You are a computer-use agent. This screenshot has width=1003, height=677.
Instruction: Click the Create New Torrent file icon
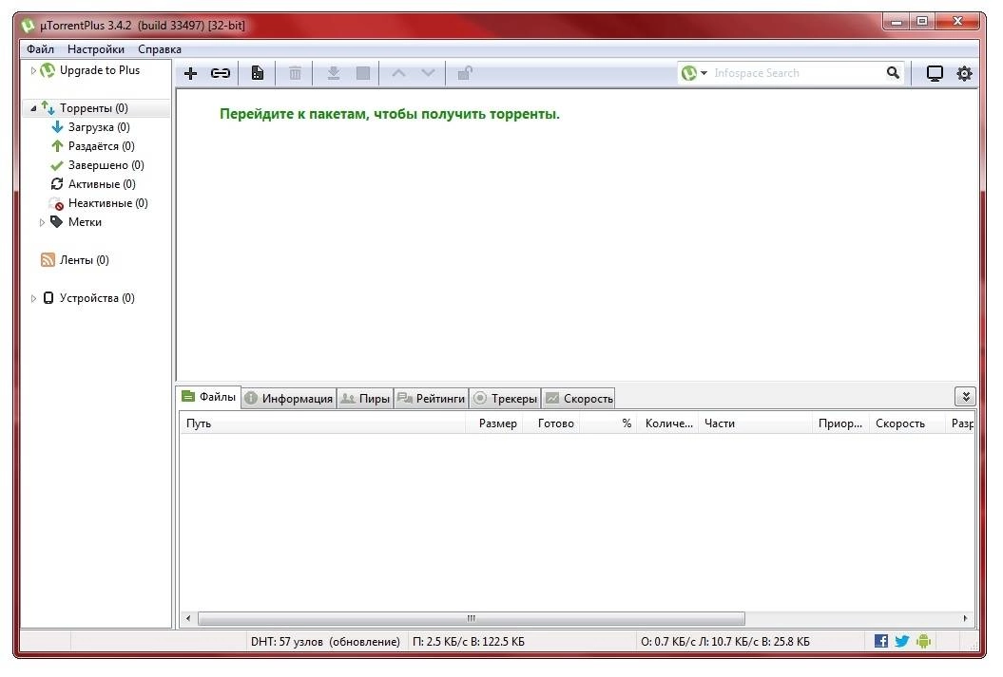(257, 73)
